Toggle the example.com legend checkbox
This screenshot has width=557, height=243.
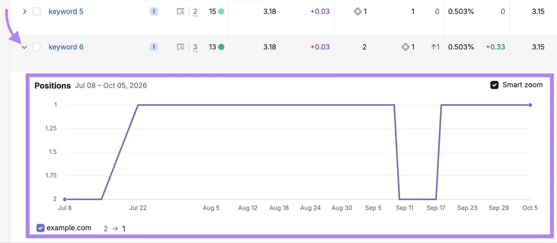click(x=40, y=228)
